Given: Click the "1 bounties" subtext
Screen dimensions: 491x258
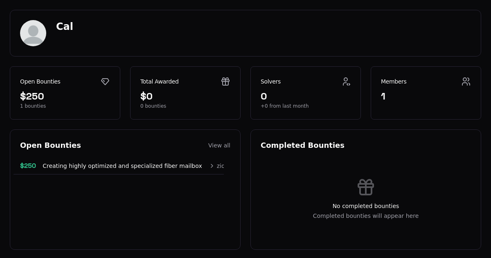Looking at the screenshot, I should coord(33,106).
